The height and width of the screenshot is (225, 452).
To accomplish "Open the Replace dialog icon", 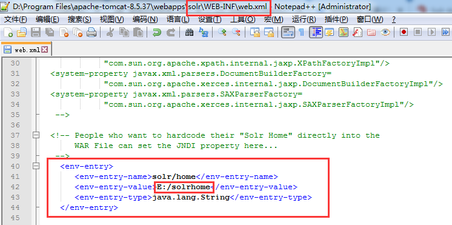I will pyautogui.click(x=204, y=32).
